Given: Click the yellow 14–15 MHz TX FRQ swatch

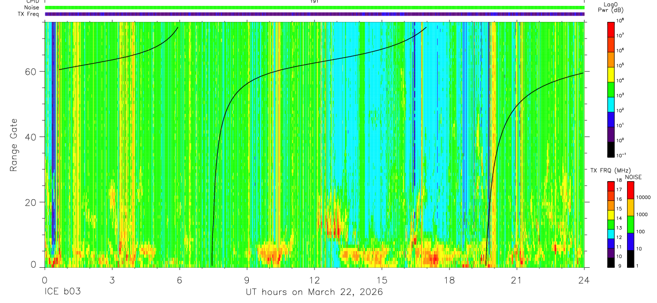Looking at the screenshot, I should click(612, 214).
